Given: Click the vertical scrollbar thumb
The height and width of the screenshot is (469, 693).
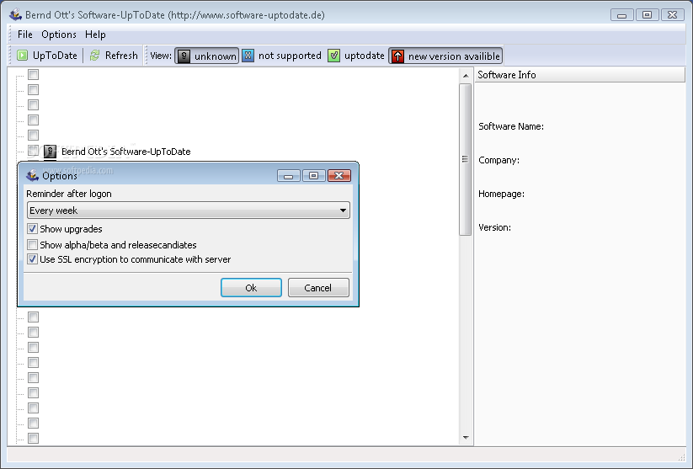Looking at the screenshot, I should (466, 160).
